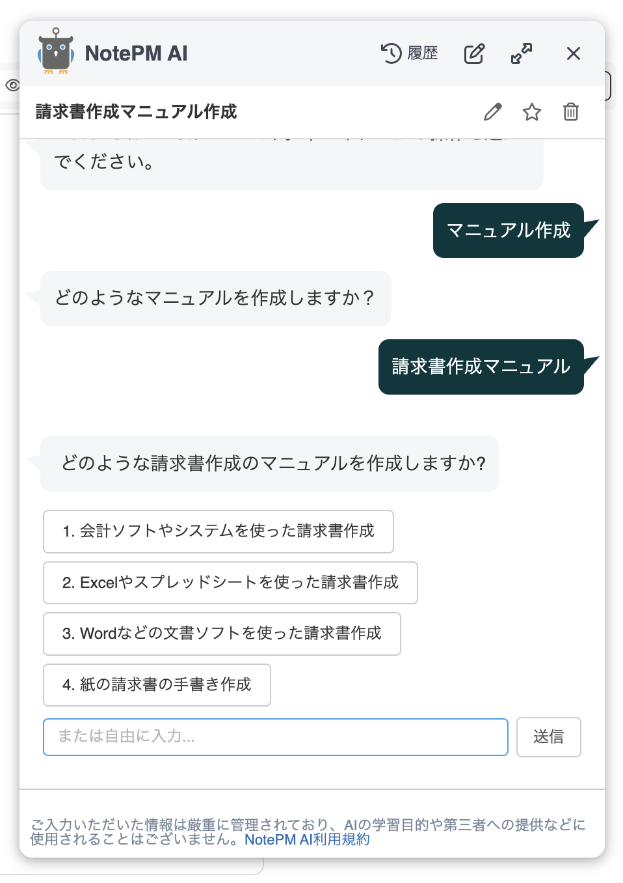Edit the conversation title with pencil icon
The width and height of the screenshot is (623, 883).
click(493, 112)
